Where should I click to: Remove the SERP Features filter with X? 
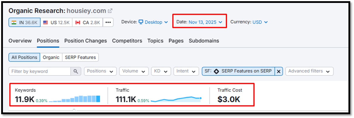coord(279,71)
